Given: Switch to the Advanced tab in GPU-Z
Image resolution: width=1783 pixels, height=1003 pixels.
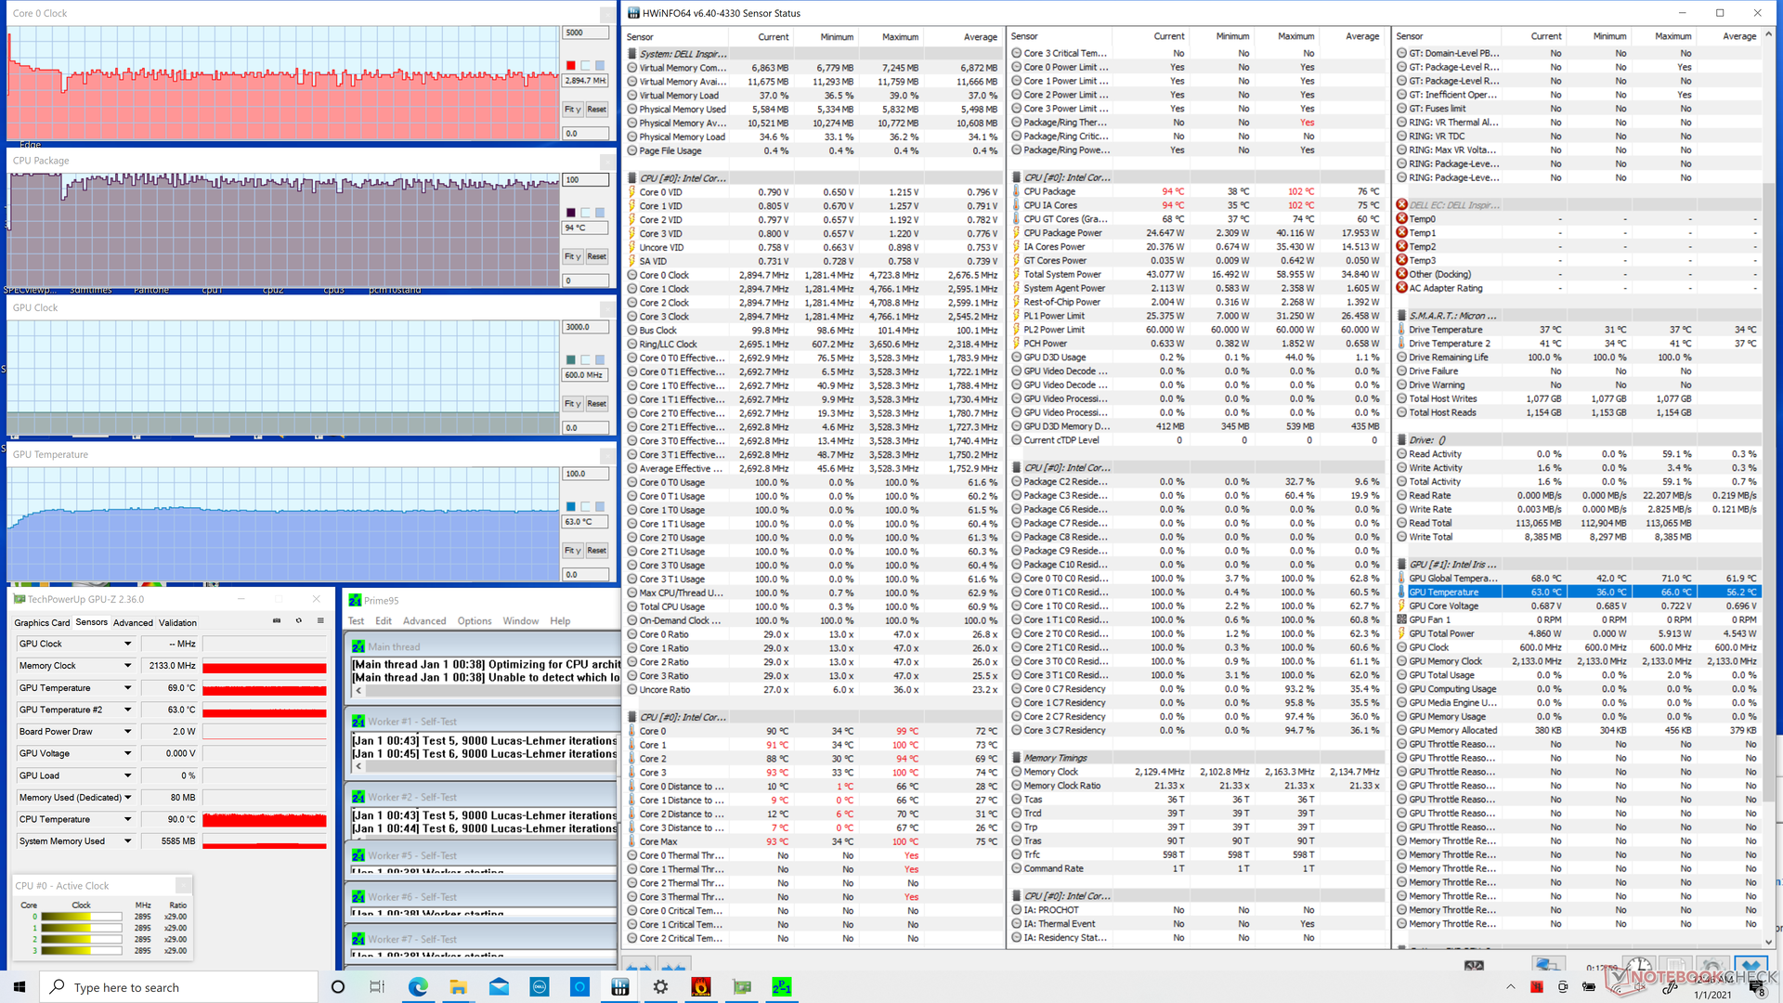Looking at the screenshot, I should [133, 623].
